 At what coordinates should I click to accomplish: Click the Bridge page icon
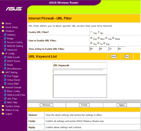tap(5, 38)
